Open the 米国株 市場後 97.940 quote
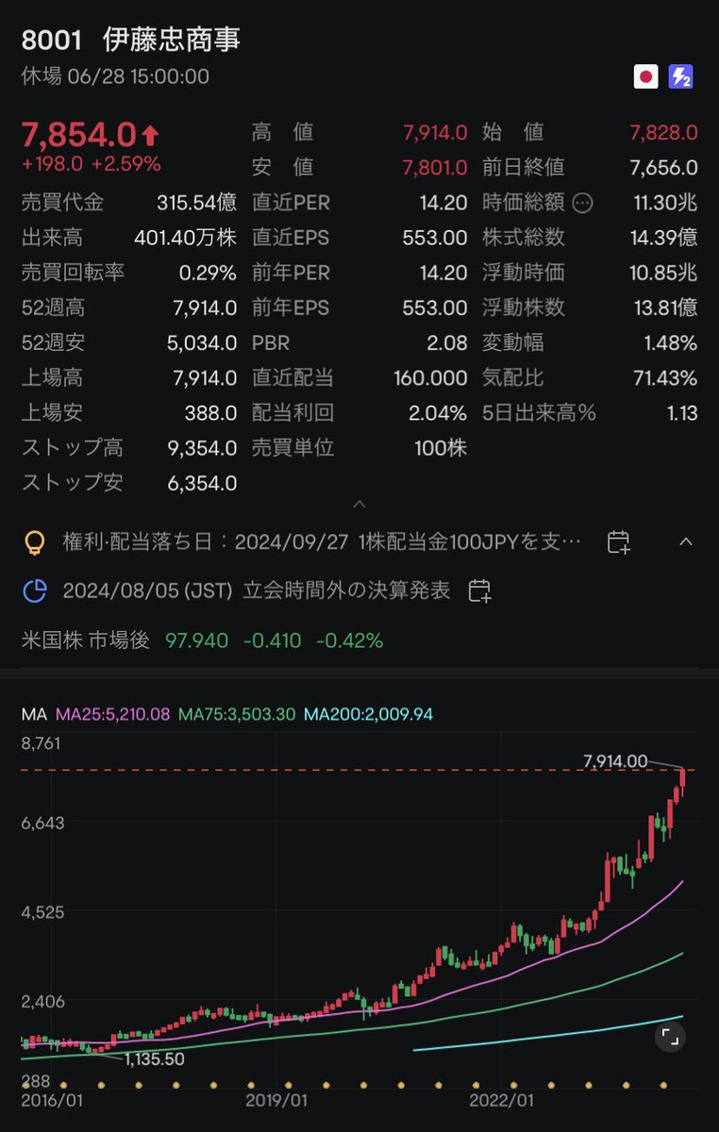 [202, 641]
